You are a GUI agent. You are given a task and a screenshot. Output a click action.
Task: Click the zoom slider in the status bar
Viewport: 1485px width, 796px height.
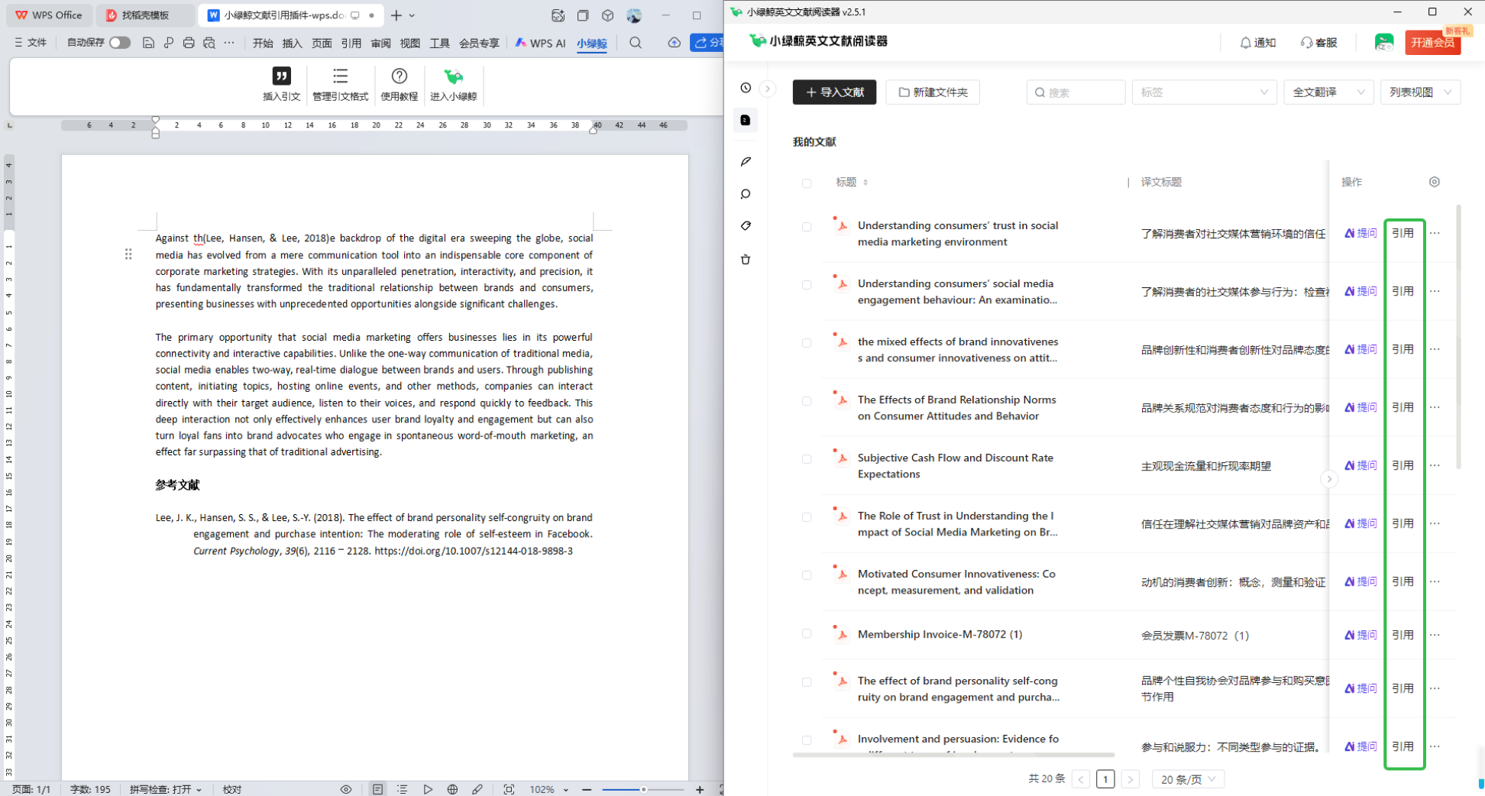tap(643, 789)
